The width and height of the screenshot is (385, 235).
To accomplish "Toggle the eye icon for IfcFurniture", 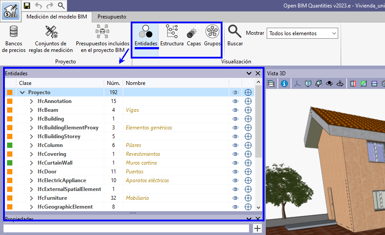I will [235, 198].
